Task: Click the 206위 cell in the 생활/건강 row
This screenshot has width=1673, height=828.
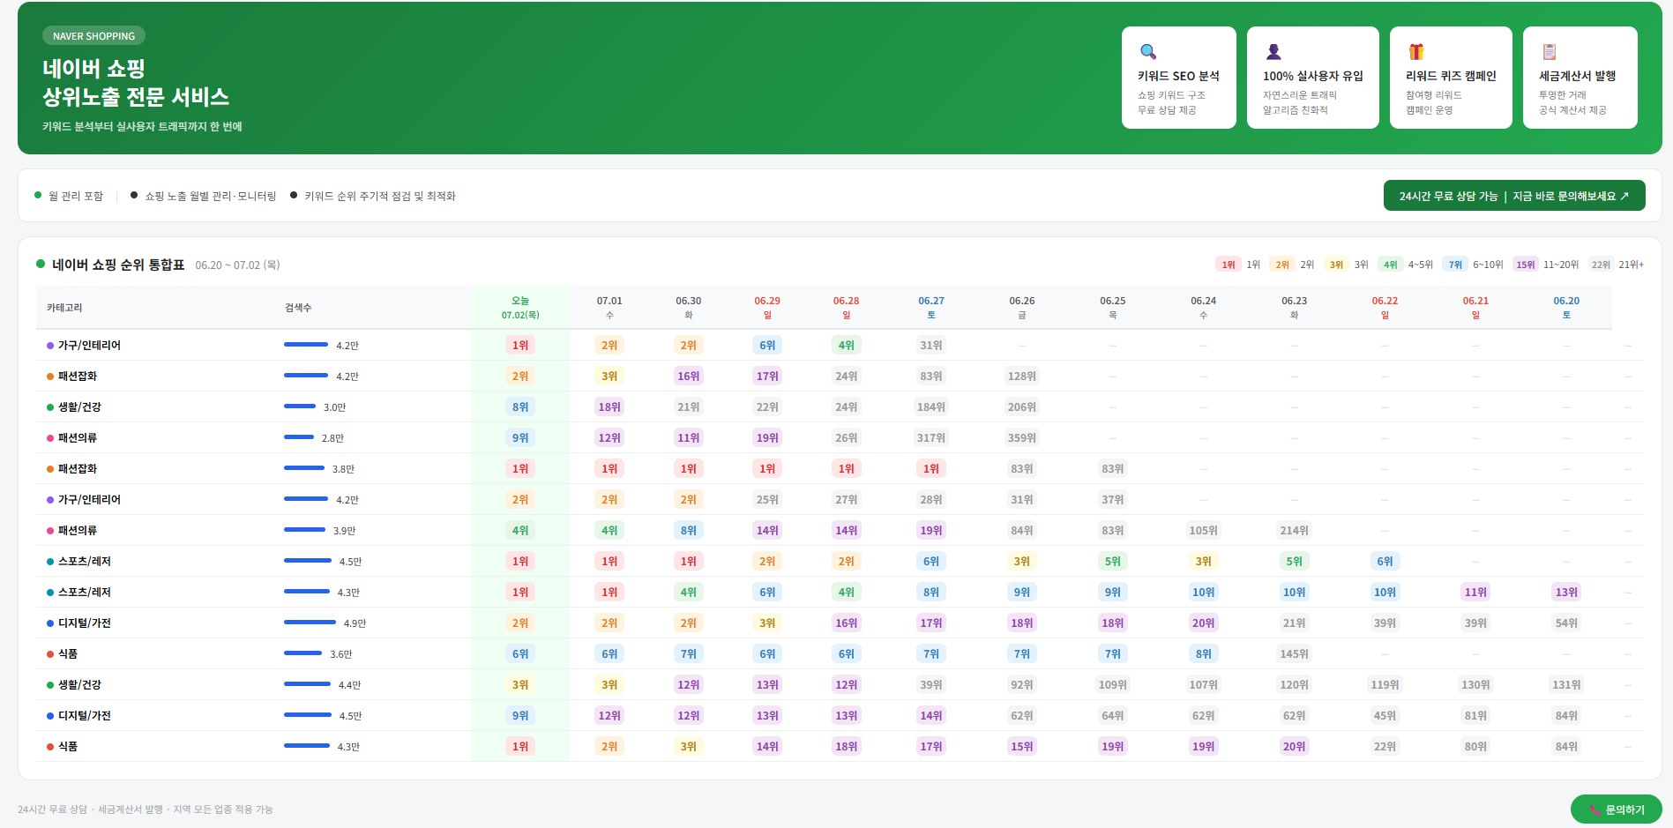Action: click(1022, 407)
